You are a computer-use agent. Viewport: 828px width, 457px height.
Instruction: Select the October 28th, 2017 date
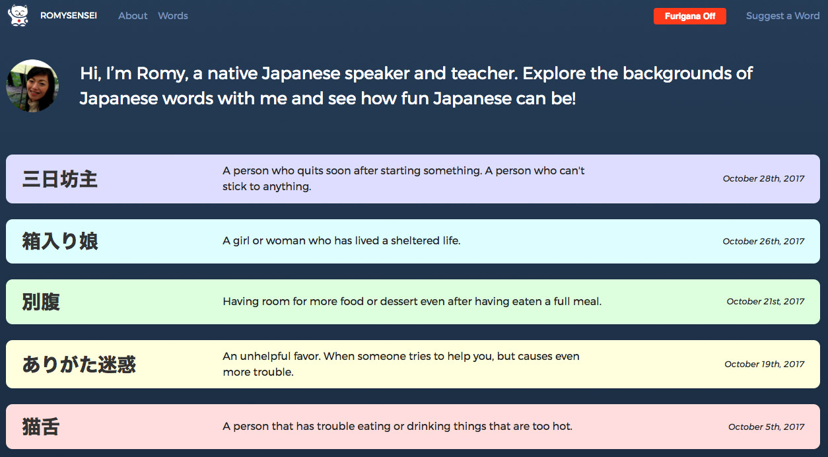tap(763, 178)
